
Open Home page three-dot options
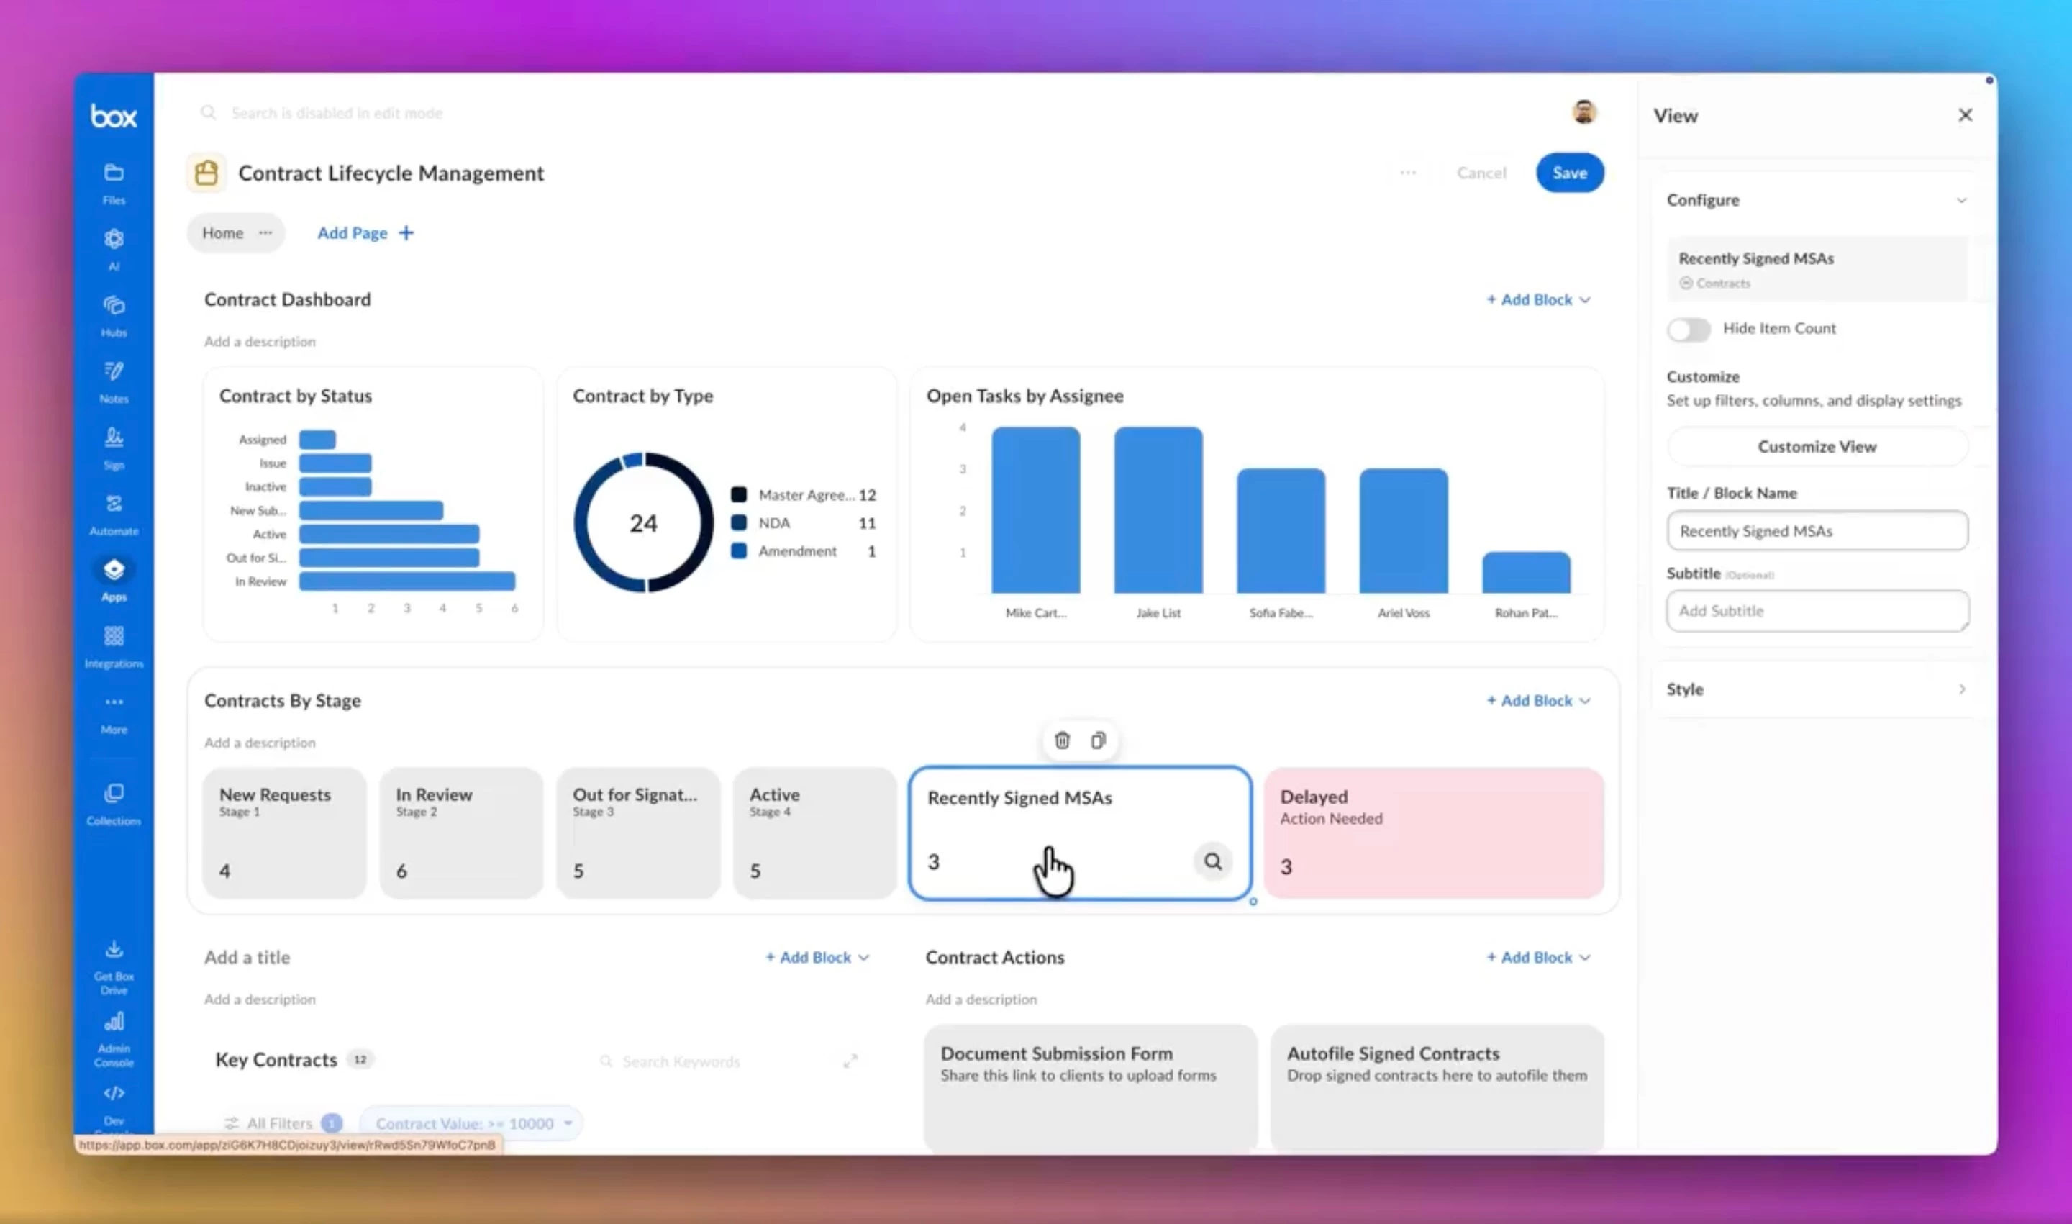(265, 232)
